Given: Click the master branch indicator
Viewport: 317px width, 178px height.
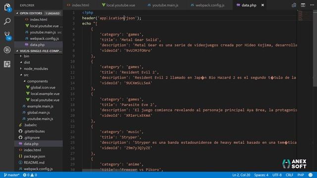Looking at the screenshot, I should pos(11,175).
